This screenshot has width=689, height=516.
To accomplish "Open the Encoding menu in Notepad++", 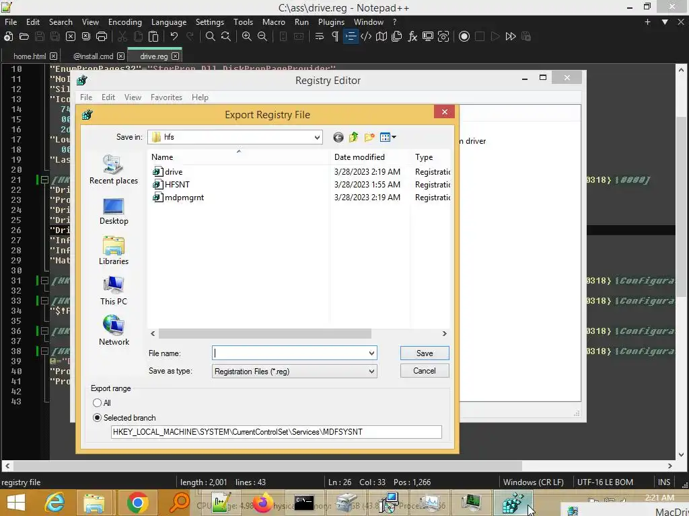I will tap(124, 22).
